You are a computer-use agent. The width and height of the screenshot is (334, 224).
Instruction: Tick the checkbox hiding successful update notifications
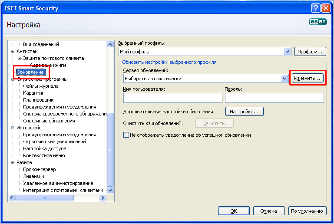(x=126, y=135)
